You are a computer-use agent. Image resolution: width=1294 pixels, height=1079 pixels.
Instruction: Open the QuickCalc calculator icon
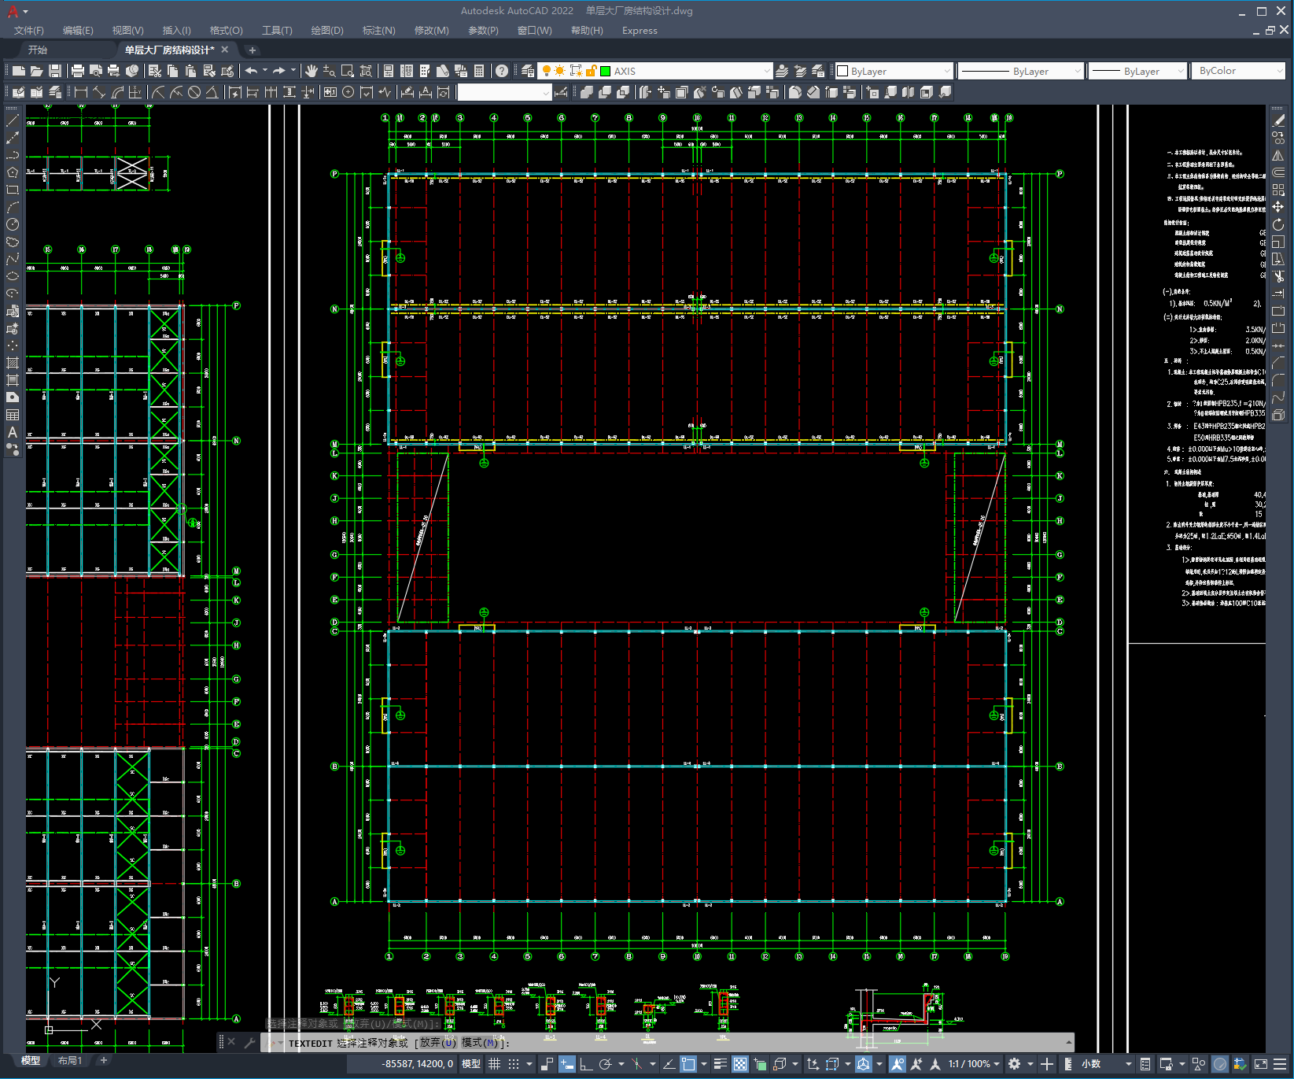coord(479,71)
